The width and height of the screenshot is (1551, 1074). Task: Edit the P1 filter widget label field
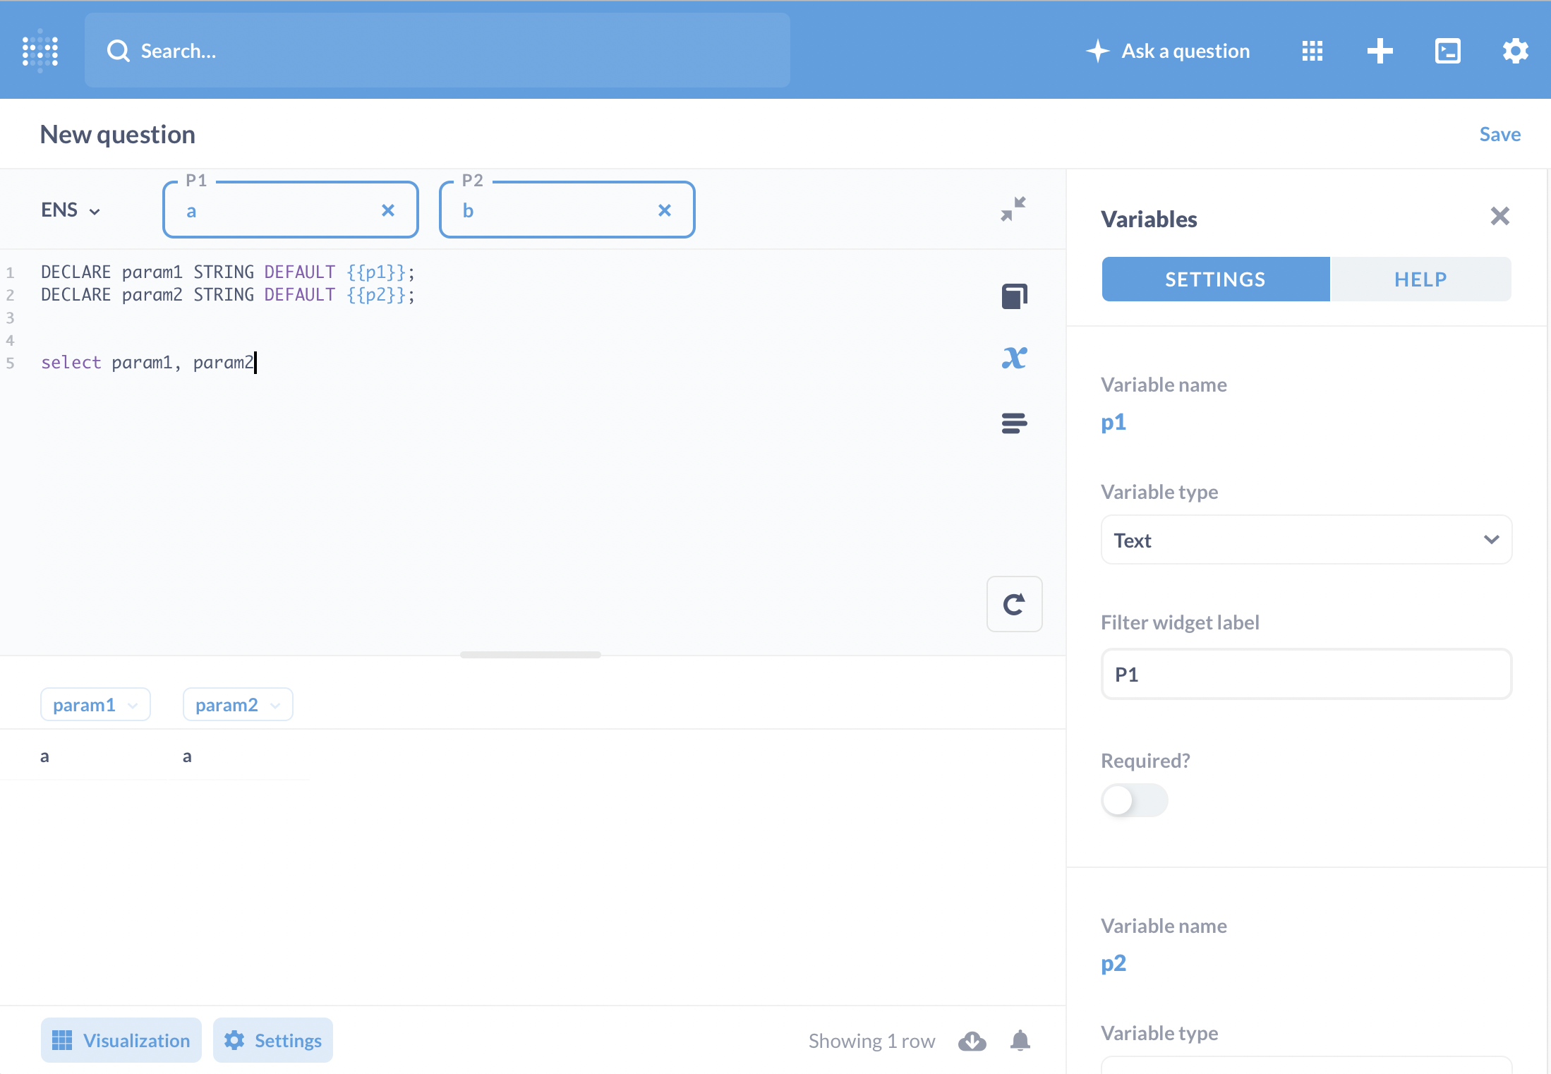pyautogui.click(x=1305, y=674)
